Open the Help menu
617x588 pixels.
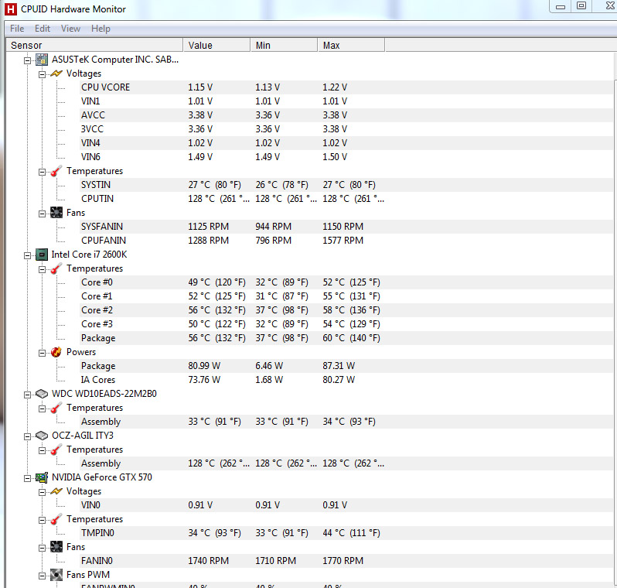(x=101, y=29)
